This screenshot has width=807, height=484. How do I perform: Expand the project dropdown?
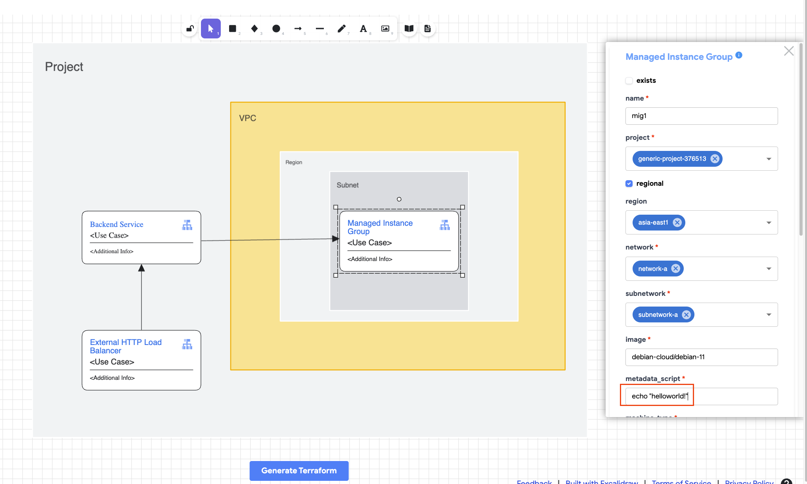769,159
